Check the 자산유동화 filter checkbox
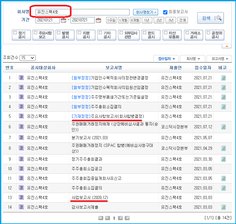Screen dimensions: 236x224 [166, 33]
